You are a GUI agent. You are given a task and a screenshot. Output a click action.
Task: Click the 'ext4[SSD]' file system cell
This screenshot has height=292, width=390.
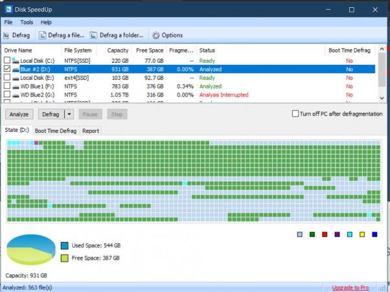(x=76, y=78)
